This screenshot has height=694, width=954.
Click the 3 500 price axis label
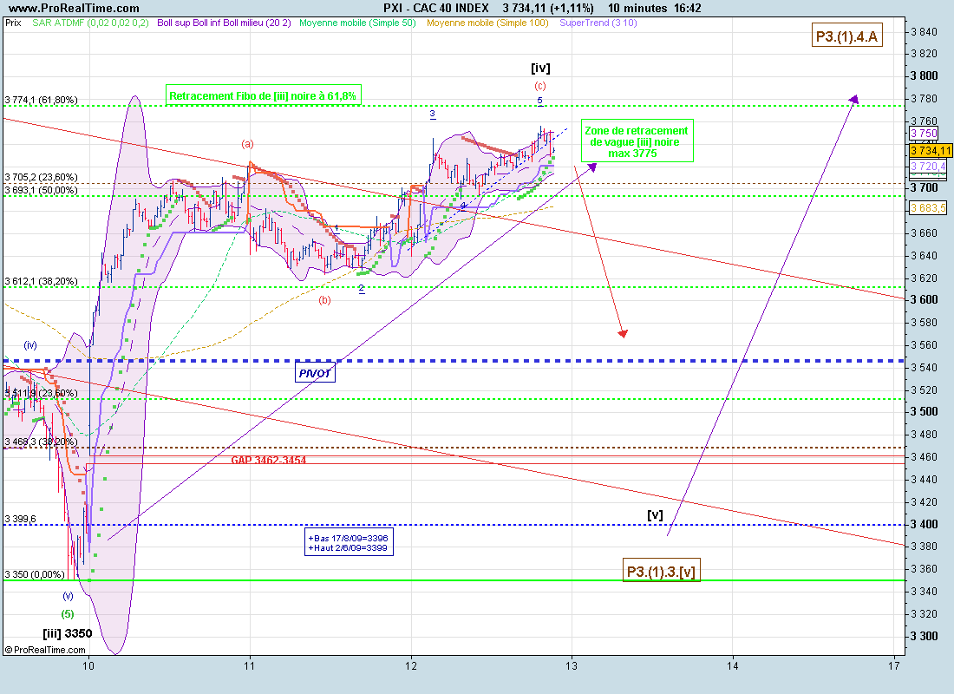click(x=925, y=411)
